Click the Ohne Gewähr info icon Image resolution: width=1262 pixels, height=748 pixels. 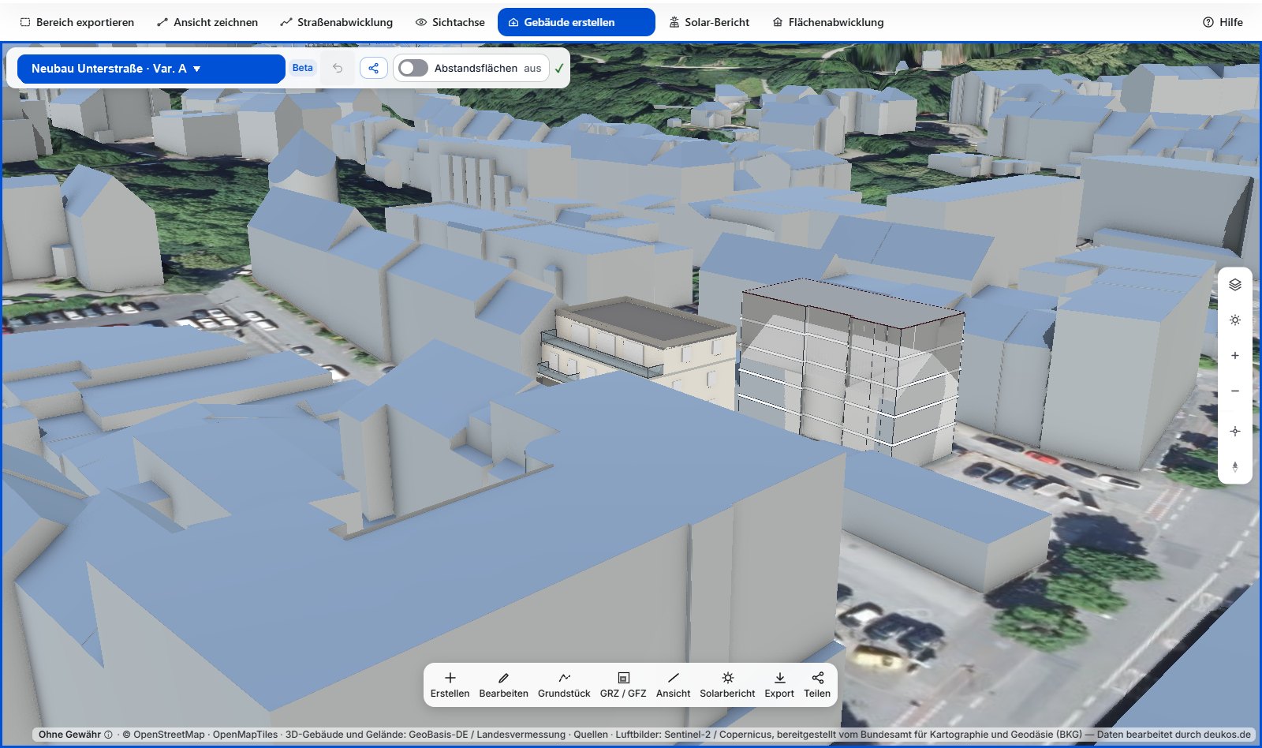pyautogui.click(x=108, y=735)
